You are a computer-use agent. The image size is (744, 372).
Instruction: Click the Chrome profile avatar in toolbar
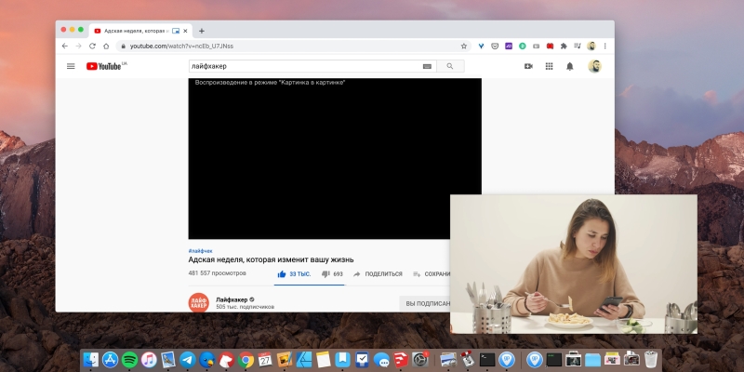tap(591, 46)
